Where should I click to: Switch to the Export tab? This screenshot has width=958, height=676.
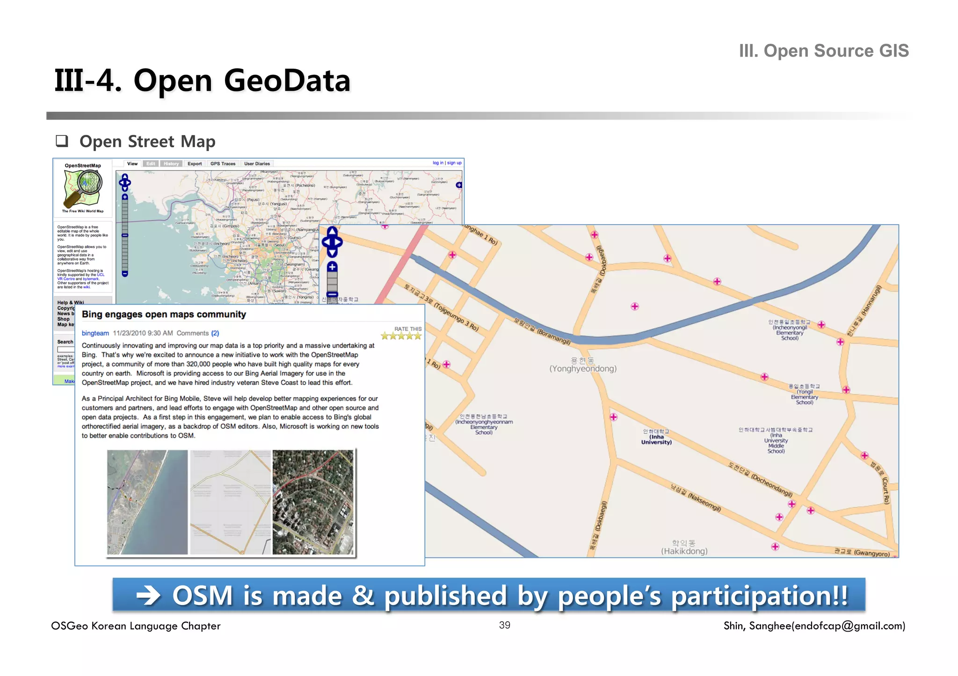[195, 164]
